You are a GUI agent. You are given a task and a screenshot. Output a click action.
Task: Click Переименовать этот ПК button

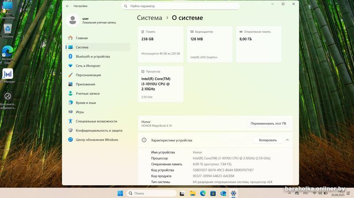click(268, 123)
